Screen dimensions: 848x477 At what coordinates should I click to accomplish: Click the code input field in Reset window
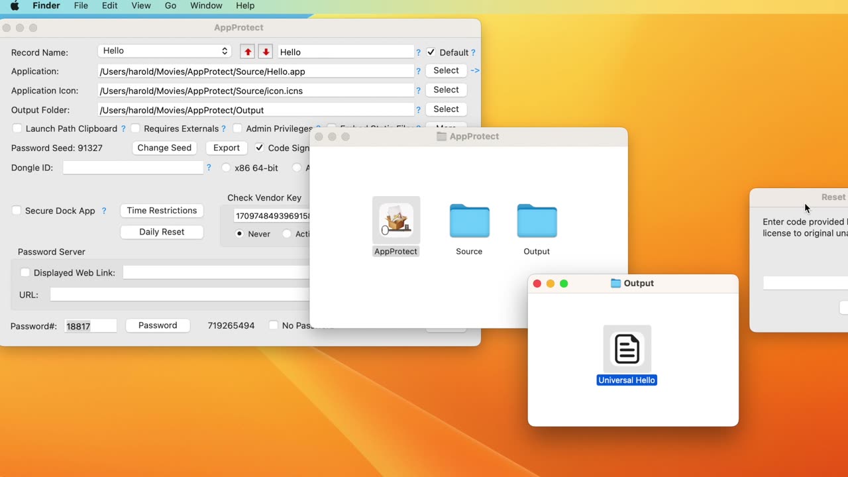pos(806,283)
